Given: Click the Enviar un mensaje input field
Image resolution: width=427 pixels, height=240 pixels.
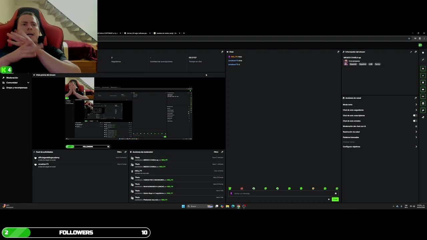Looking at the screenshot, I should [x=283, y=194].
